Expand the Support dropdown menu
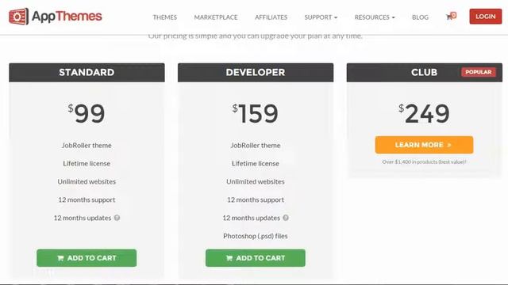 tap(321, 17)
